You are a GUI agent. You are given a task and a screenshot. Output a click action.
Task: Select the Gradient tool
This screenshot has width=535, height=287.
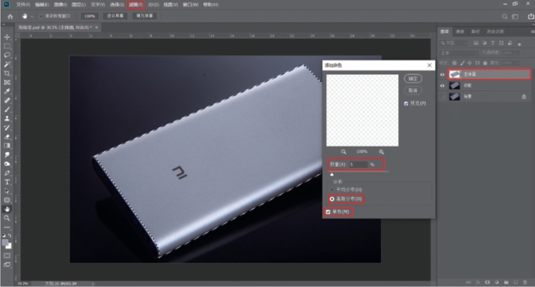7,146
